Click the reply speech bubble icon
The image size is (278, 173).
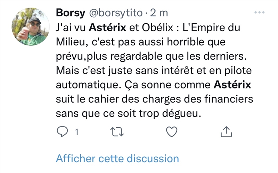point(62,131)
